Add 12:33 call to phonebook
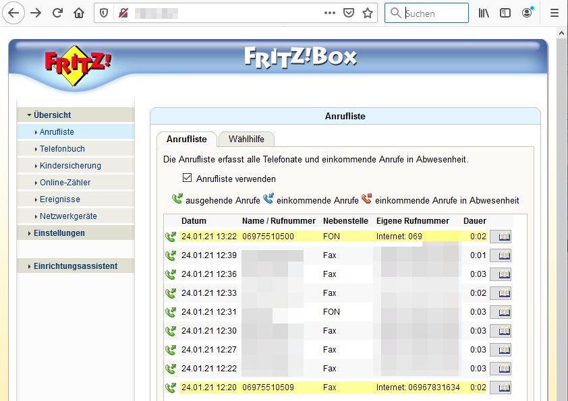Image resolution: width=568 pixels, height=401 pixels. (x=501, y=293)
